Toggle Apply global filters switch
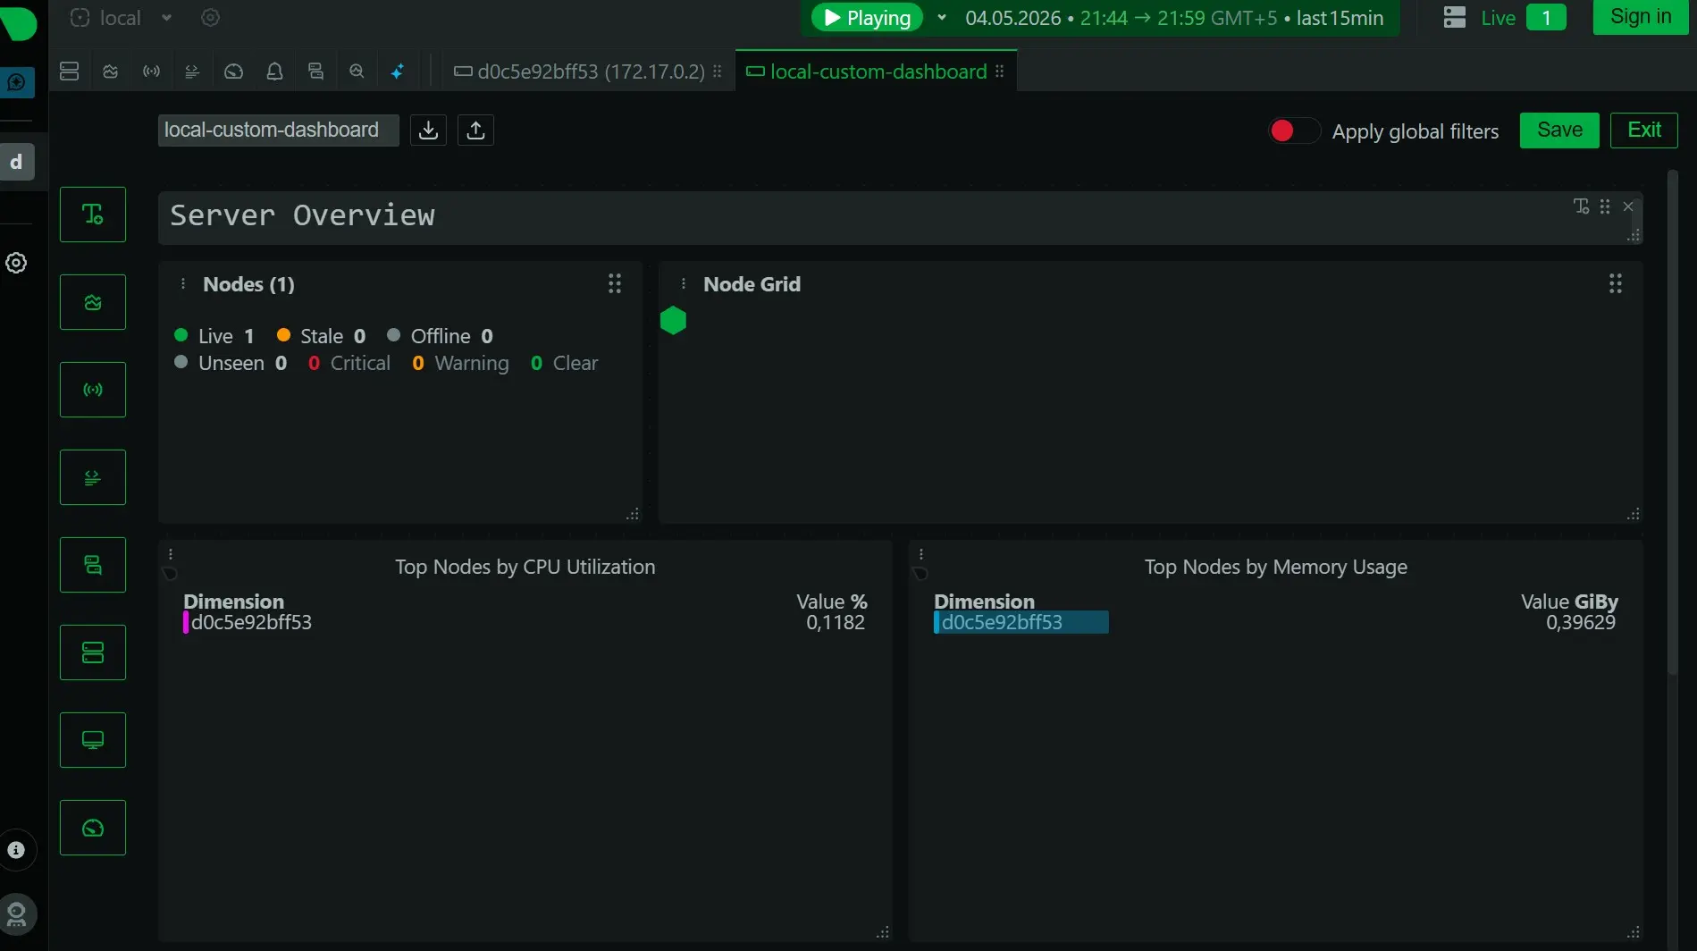 [1294, 131]
